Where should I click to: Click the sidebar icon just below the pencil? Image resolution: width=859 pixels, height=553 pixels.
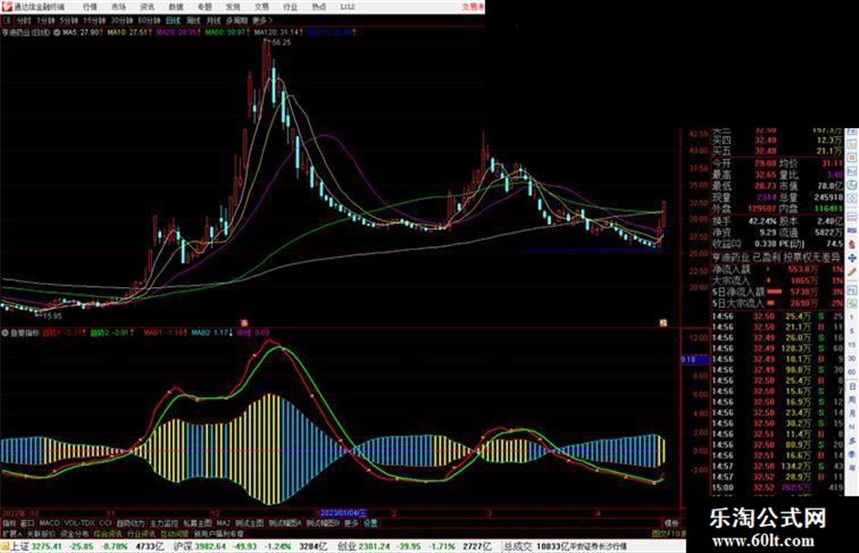tap(852, 290)
